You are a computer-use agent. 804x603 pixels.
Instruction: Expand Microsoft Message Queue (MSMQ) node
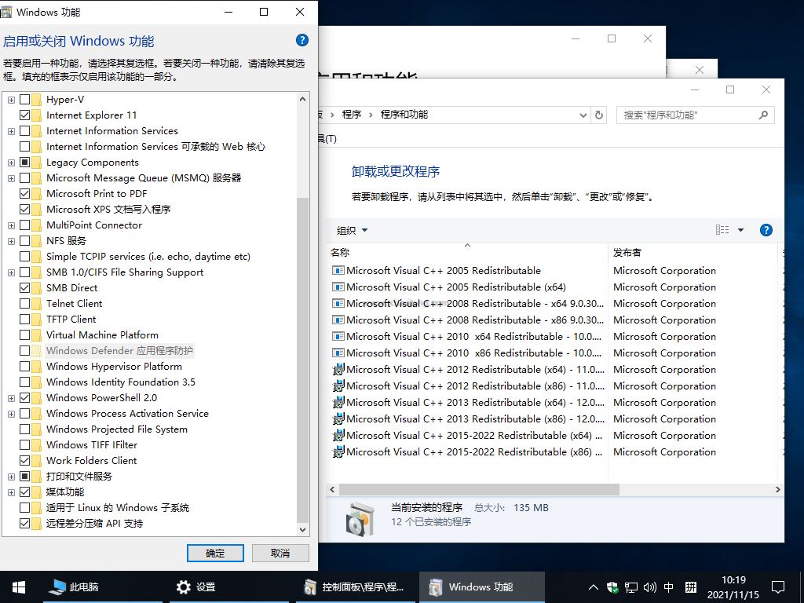[x=11, y=178]
